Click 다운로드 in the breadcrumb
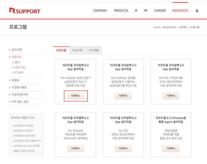207x164 pixels. pos(183,27)
